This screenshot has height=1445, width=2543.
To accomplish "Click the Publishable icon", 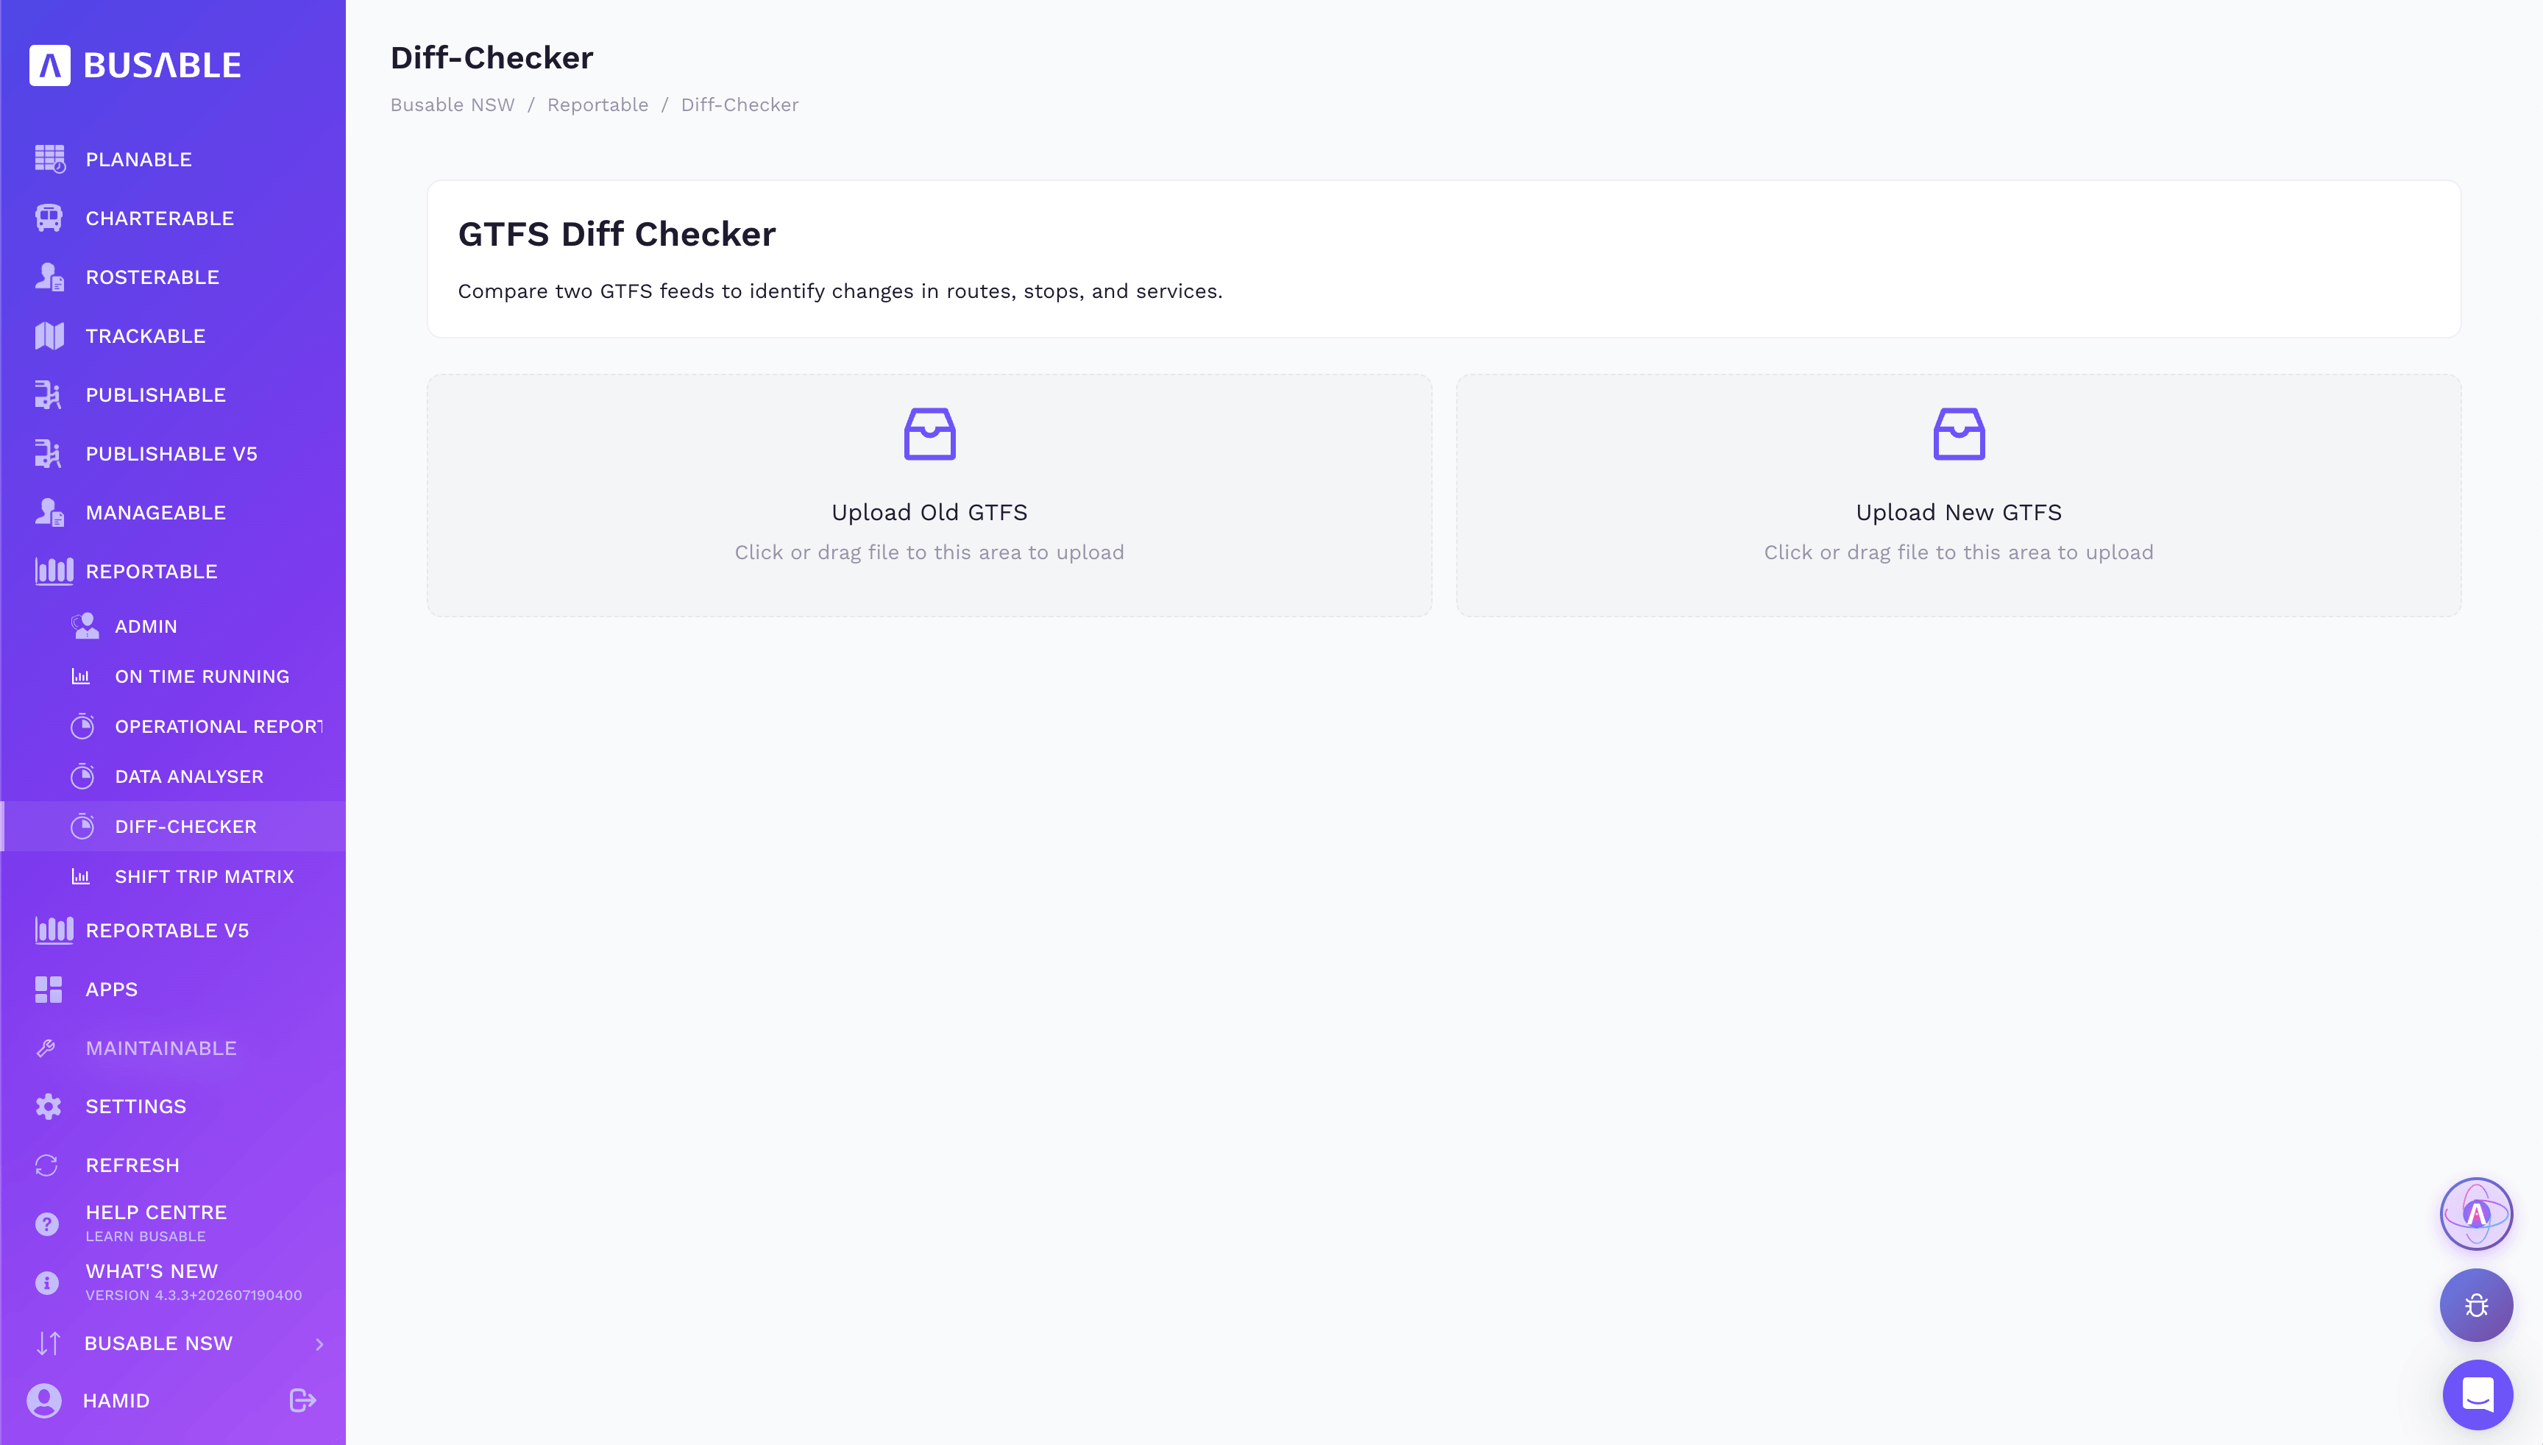I will [x=48, y=394].
